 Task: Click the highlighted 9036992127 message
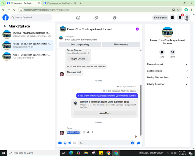[73, 132]
